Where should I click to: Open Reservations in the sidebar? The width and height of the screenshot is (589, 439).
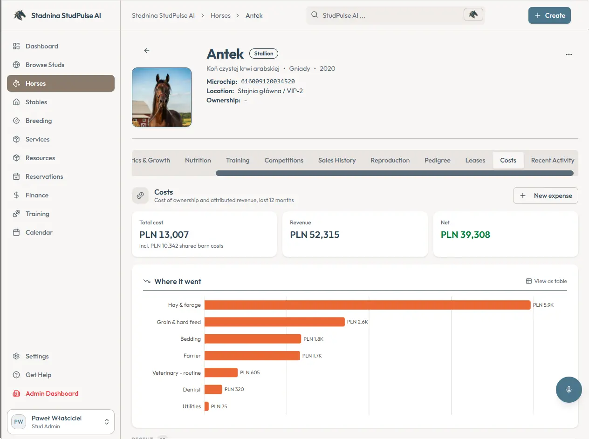[61, 176]
